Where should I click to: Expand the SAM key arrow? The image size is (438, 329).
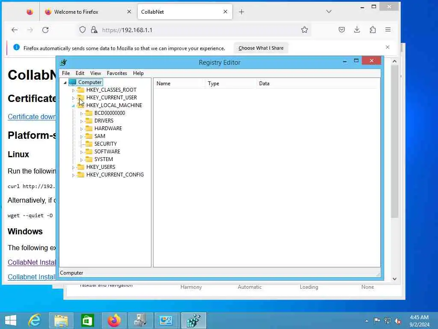[81, 137]
